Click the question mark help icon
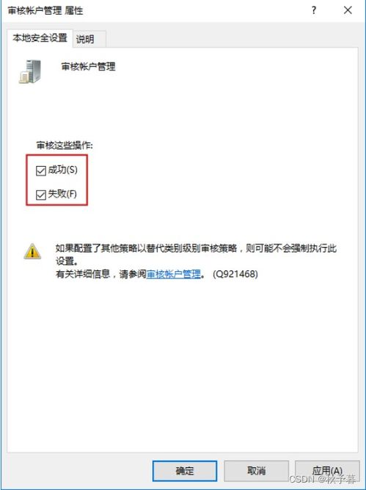Viewport: 366px width, 490px height. (314, 10)
